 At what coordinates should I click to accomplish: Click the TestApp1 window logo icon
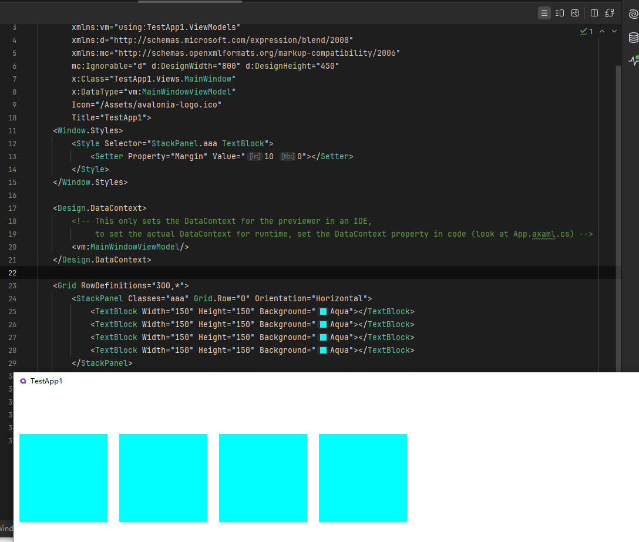[x=23, y=381]
